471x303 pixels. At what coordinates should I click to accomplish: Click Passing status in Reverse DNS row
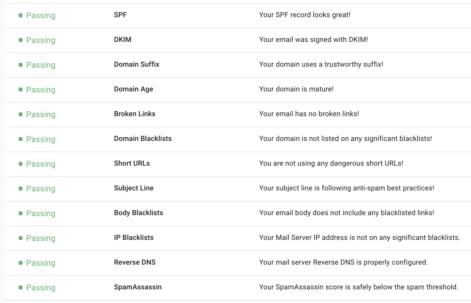point(41,263)
